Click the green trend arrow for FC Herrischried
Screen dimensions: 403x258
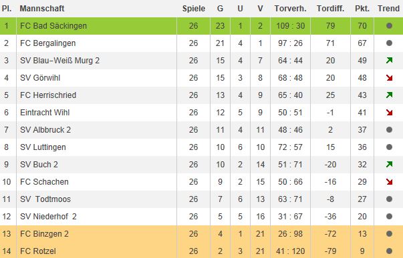[x=389, y=95]
